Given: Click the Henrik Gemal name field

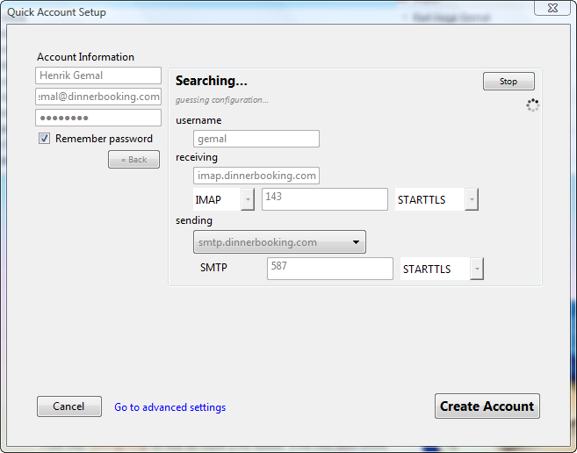Looking at the screenshot, I should click(98, 75).
